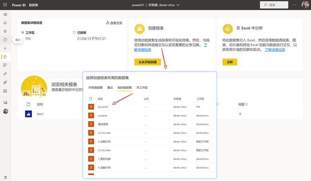Click FIN workspace cell of powerbi1 row
This screenshot has width=311, height=181.
tap(198, 107)
